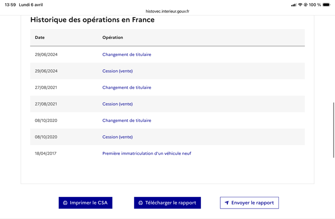Open the 29/06/2024 Changement de titulaire link
The image size is (335, 219).
(x=126, y=55)
